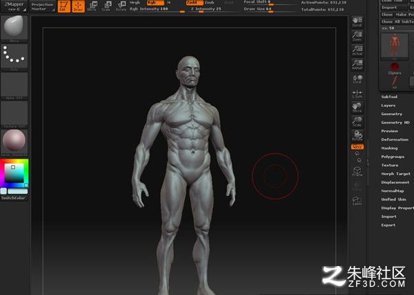Select the ZSphere tool icon
The height and width of the screenshot is (295, 414).
395,68
